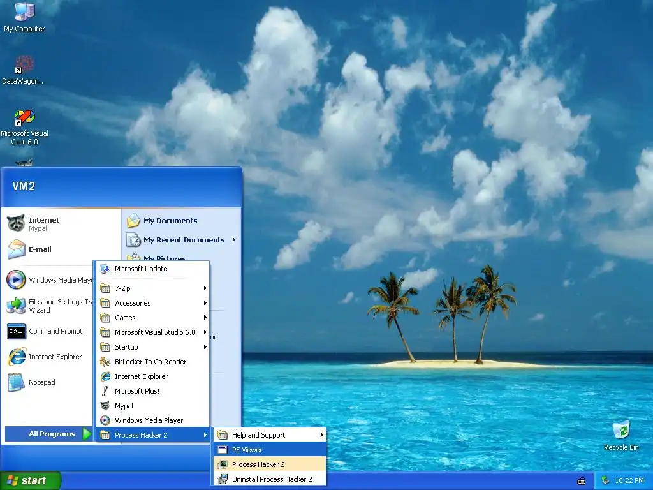Click the Command Prompt icon
Viewport: 653px width, 490px height.
16,331
